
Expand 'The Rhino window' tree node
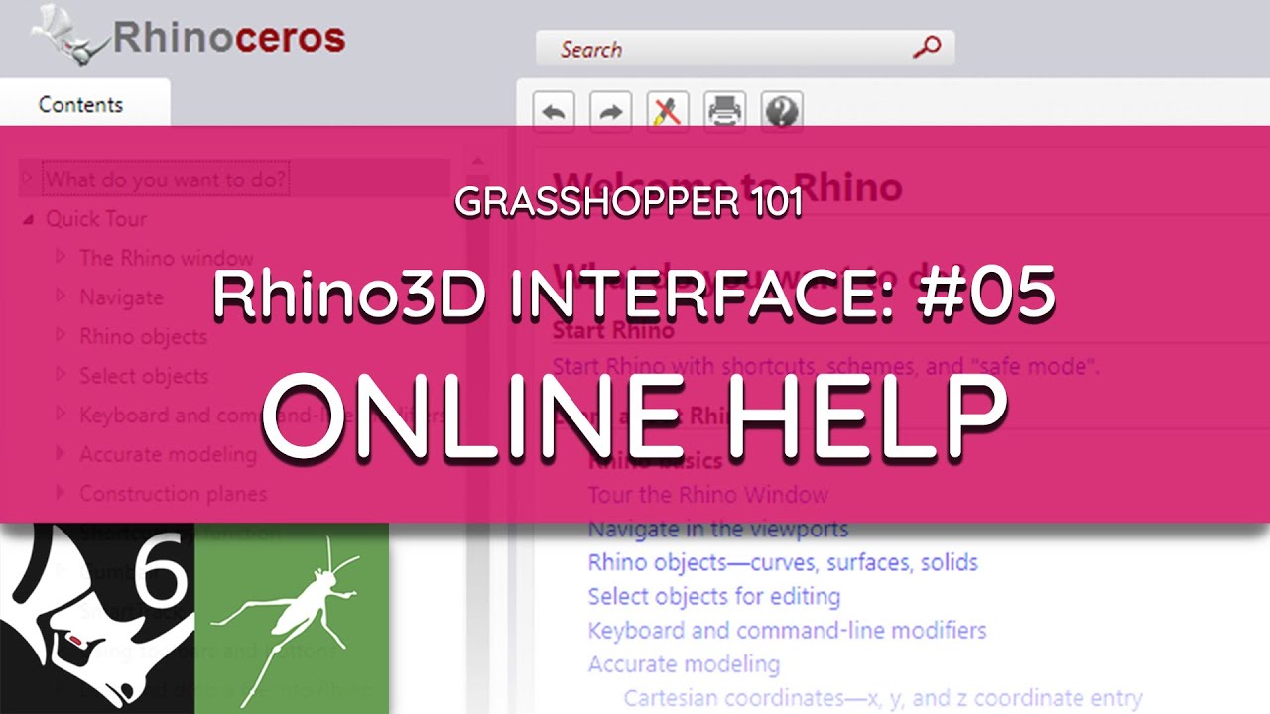[x=62, y=258]
